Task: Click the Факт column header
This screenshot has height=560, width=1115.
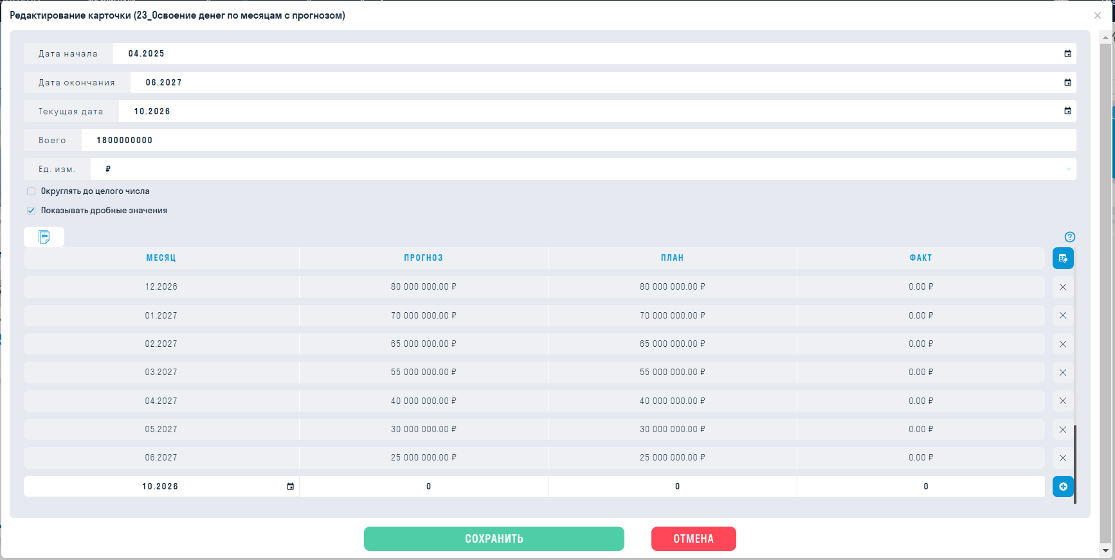Action: click(x=921, y=258)
